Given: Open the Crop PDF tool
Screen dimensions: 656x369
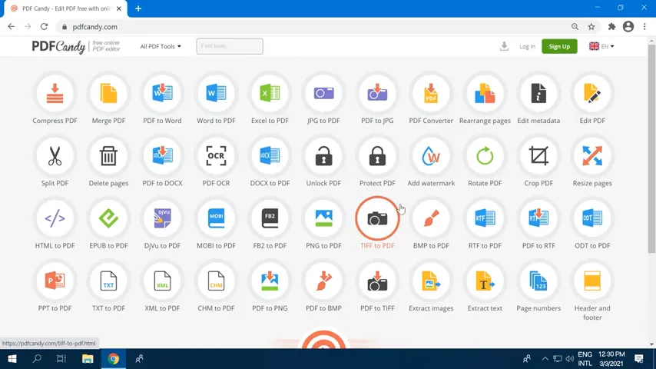Looking at the screenshot, I should click(538, 156).
